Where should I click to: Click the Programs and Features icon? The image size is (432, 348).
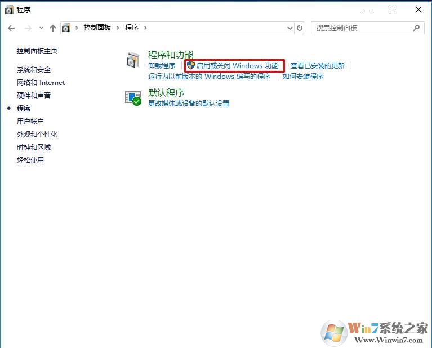click(133, 60)
